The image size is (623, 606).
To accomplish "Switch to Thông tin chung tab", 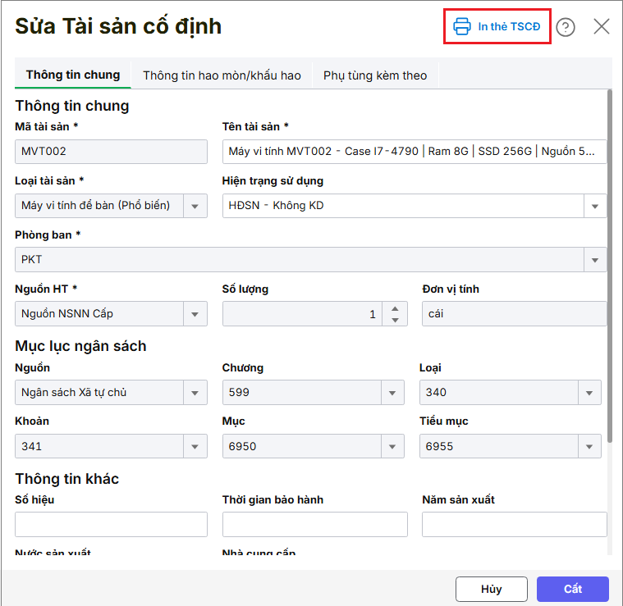I will coord(73,75).
